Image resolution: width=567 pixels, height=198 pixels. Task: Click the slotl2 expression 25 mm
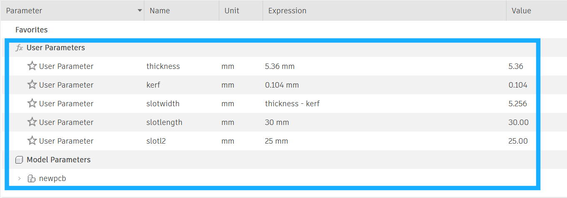click(x=276, y=141)
